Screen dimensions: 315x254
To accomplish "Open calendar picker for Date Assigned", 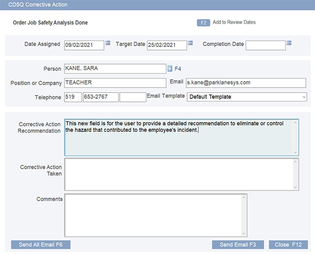I will tap(108, 44).
